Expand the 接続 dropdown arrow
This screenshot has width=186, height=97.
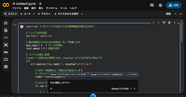coord(176,14)
